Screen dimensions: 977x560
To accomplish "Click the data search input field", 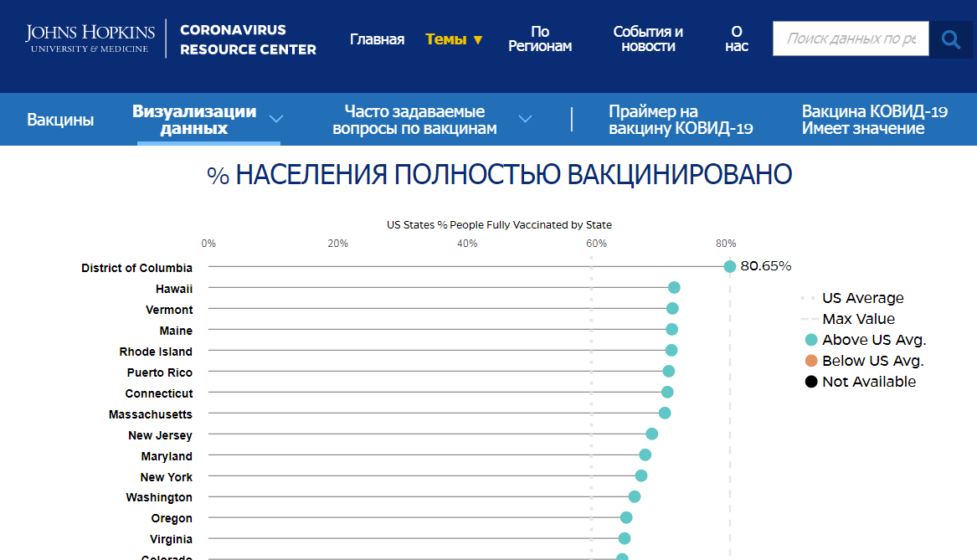I will 850,39.
